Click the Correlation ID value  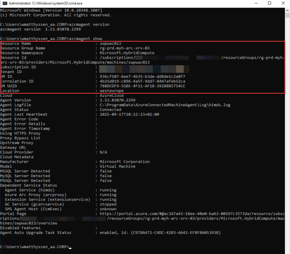142,81
